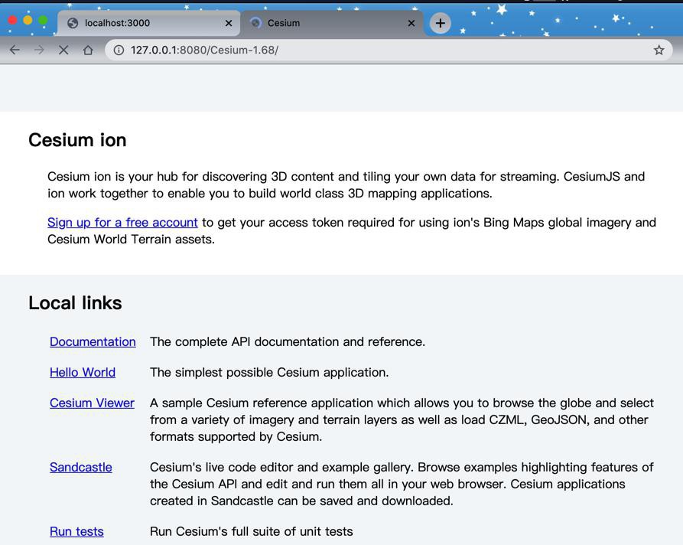The width and height of the screenshot is (683, 545).
Task: Click the Run tests link
Action: tap(76, 531)
